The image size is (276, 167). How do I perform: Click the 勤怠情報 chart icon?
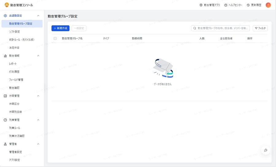(x=5, y=56)
